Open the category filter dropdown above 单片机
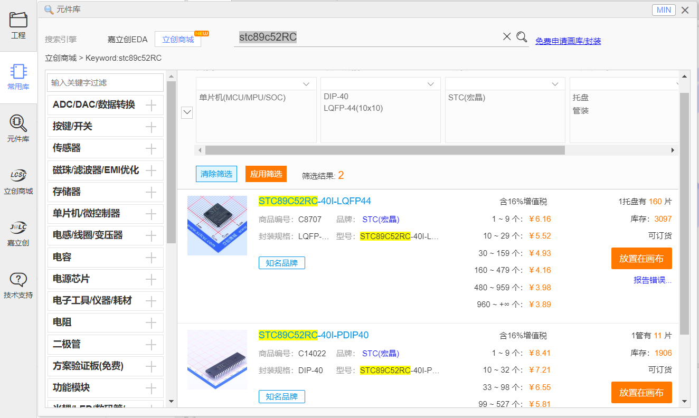The width and height of the screenshot is (699, 418). click(256, 84)
